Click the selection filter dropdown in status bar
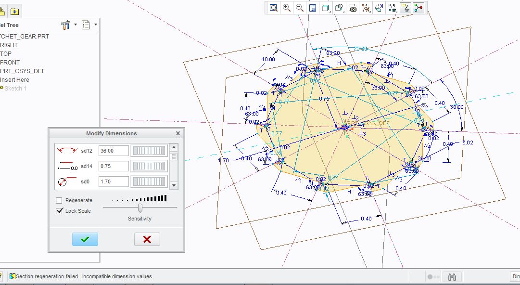 (x=515, y=276)
